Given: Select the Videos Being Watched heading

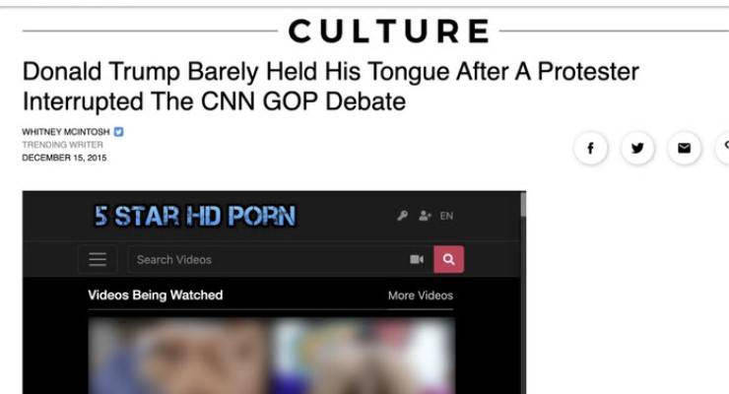Looking at the screenshot, I should tap(156, 295).
